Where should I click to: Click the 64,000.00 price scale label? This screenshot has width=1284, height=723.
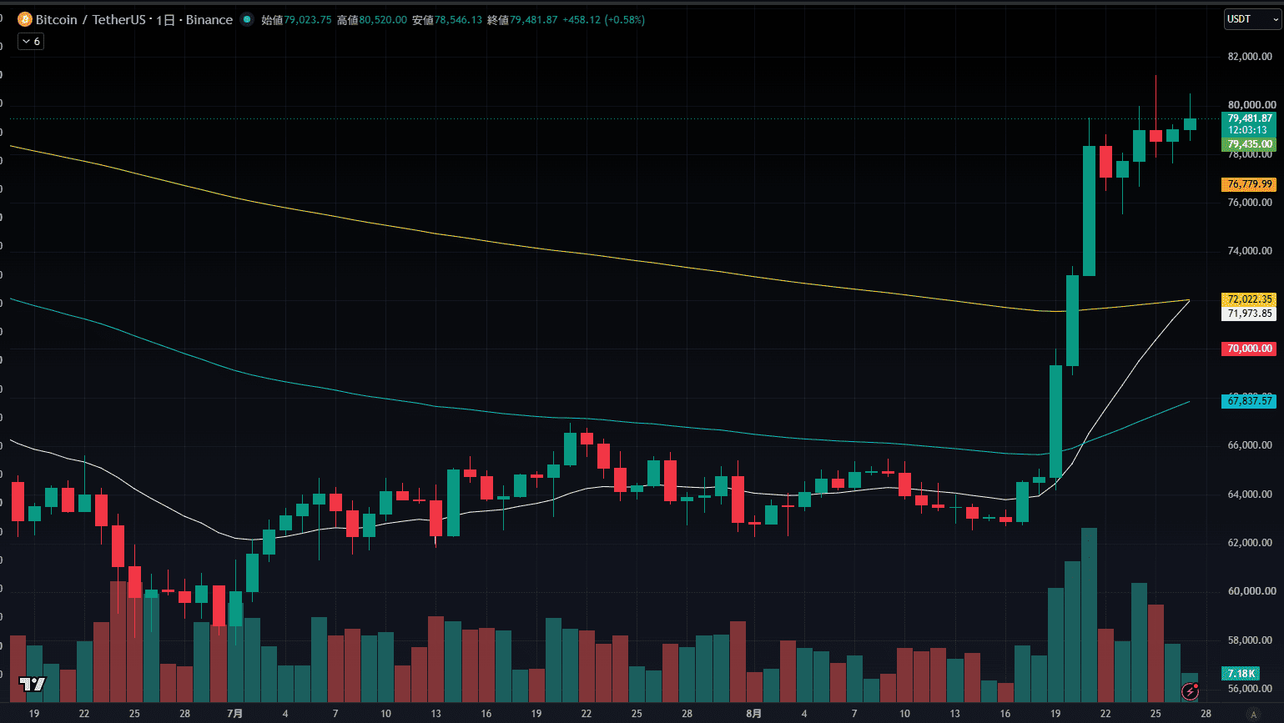(1250, 495)
